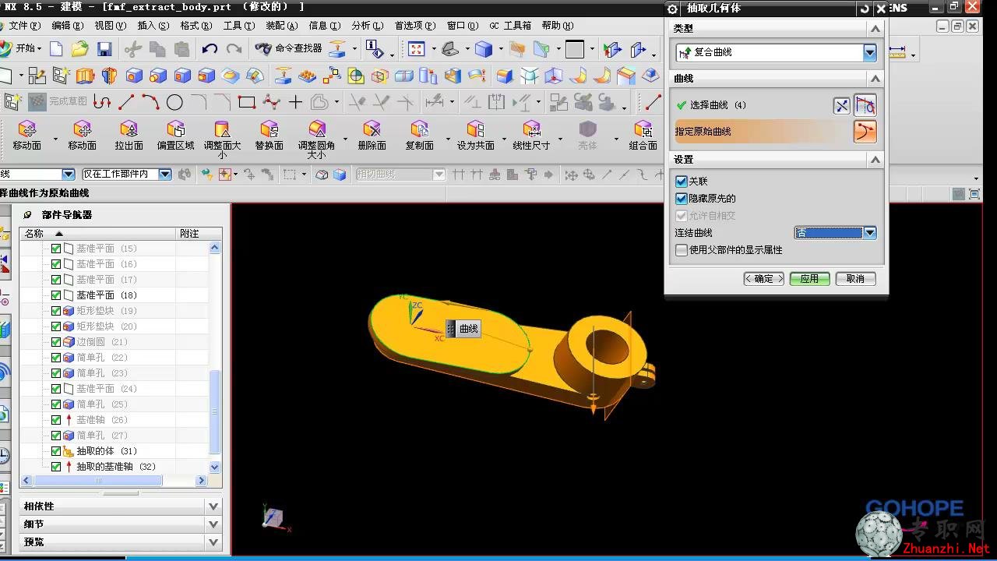Click the 指定原始曲线 curve icon button
The height and width of the screenshot is (561, 997).
click(865, 132)
